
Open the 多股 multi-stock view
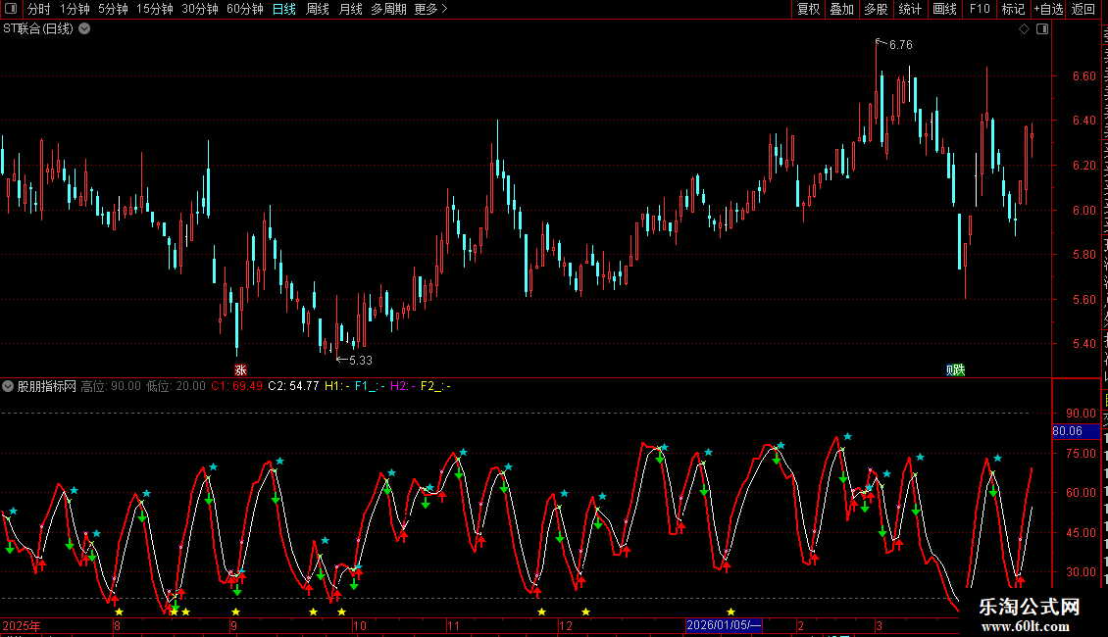click(x=876, y=9)
